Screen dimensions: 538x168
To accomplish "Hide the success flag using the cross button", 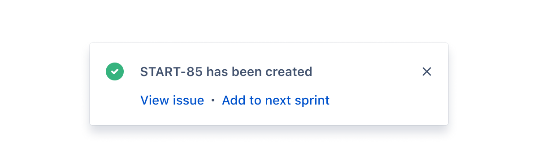I will point(427,71).
